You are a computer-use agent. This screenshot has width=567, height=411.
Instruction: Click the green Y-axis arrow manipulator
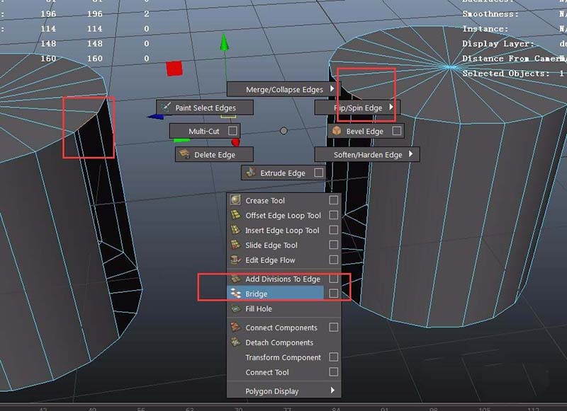225,42
